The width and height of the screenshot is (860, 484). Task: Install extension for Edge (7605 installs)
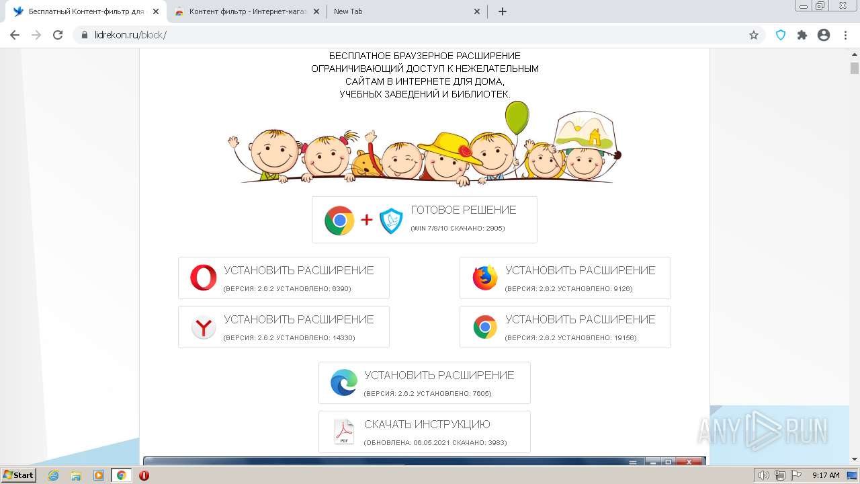[425, 382]
